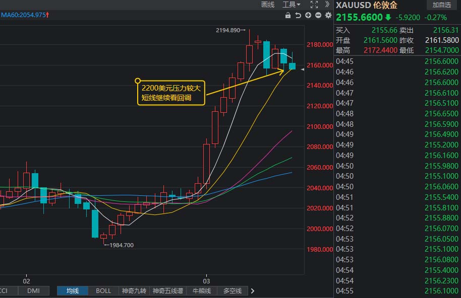Screen dimensions: 461x298
Task: Undo the last chart action using the undo icon
Action: click(298, 16)
